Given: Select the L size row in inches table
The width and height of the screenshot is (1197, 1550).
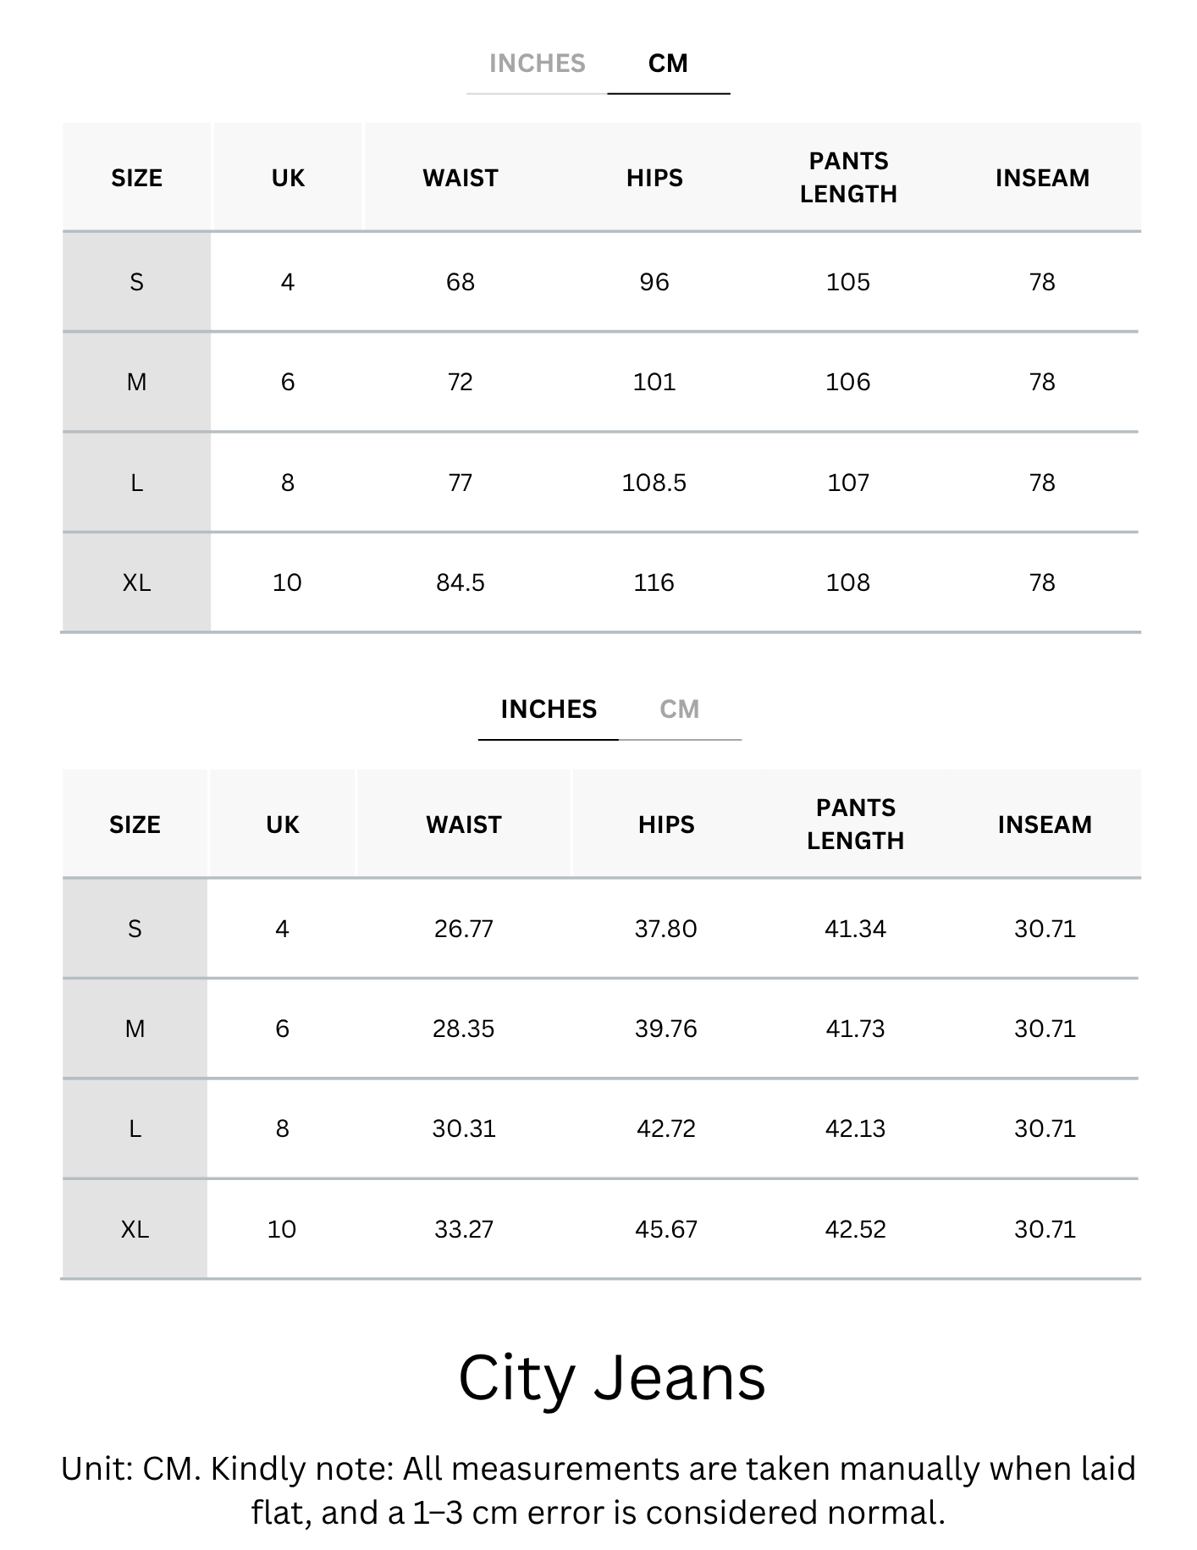Looking at the screenshot, I should pyautogui.click(x=601, y=1128).
